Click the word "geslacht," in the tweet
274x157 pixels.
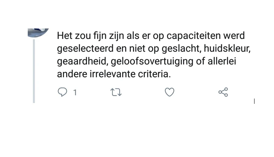pos(181,49)
